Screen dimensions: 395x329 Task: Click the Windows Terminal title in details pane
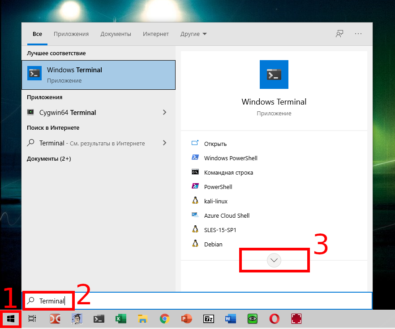pyautogui.click(x=274, y=102)
